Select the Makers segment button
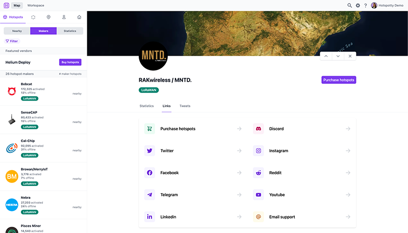Image resolution: width=408 pixels, height=233 pixels. pos(43,31)
